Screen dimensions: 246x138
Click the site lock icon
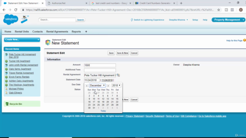(x=23, y=10)
